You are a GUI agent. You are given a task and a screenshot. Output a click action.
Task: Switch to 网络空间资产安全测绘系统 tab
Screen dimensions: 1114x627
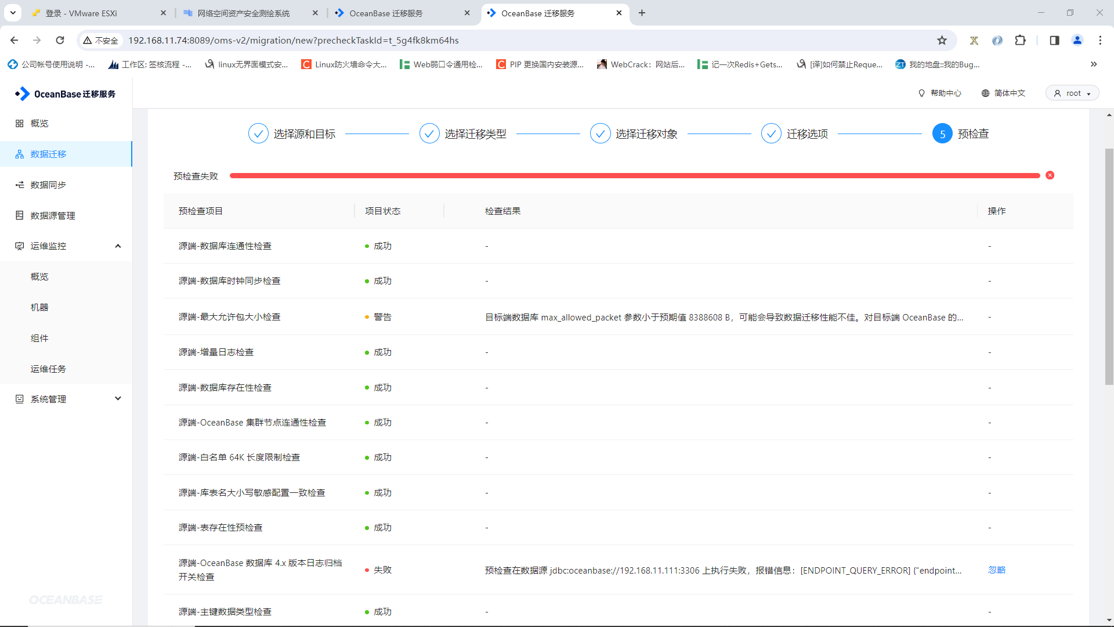click(251, 13)
